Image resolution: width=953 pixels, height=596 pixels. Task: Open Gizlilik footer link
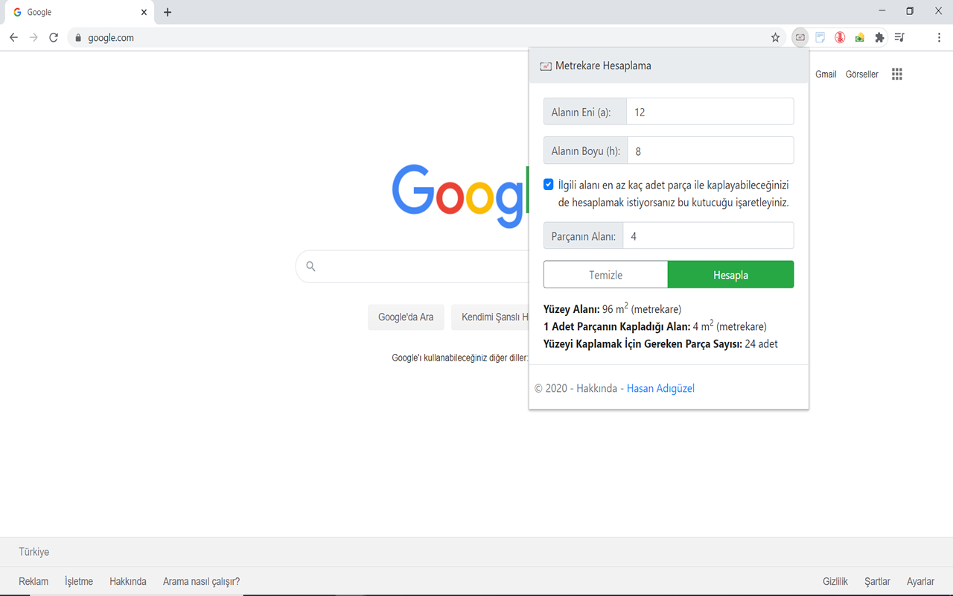[835, 581]
